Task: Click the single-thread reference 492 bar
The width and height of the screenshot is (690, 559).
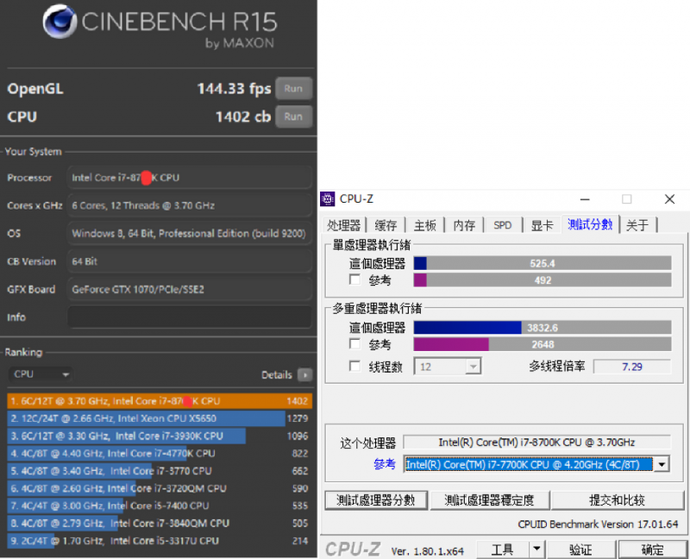Action: pyautogui.click(x=543, y=280)
